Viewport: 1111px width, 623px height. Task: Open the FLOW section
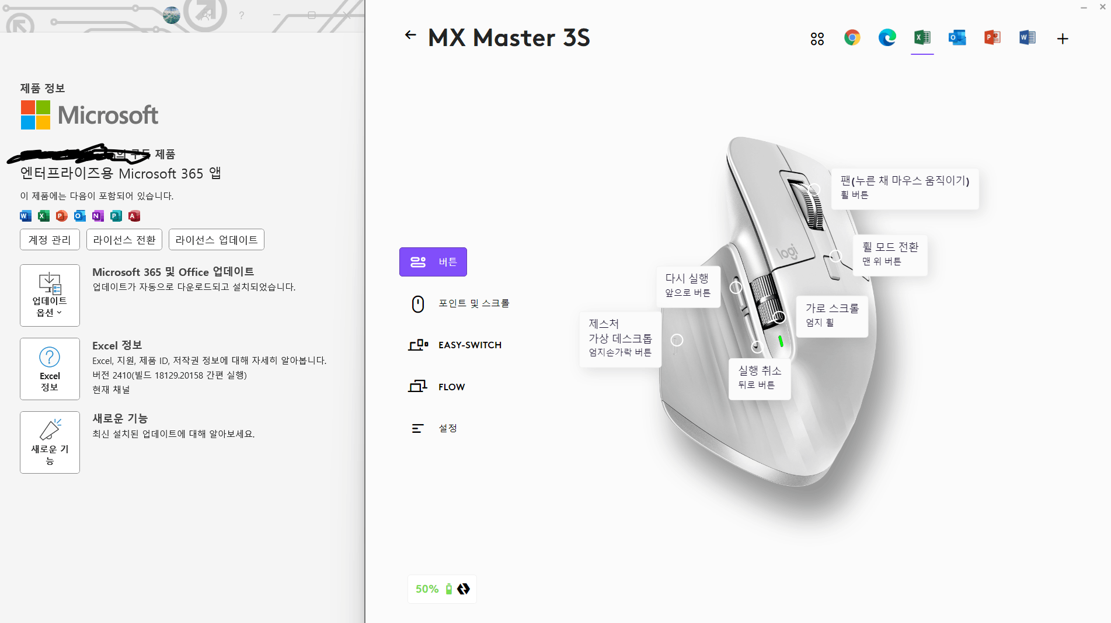tap(436, 387)
